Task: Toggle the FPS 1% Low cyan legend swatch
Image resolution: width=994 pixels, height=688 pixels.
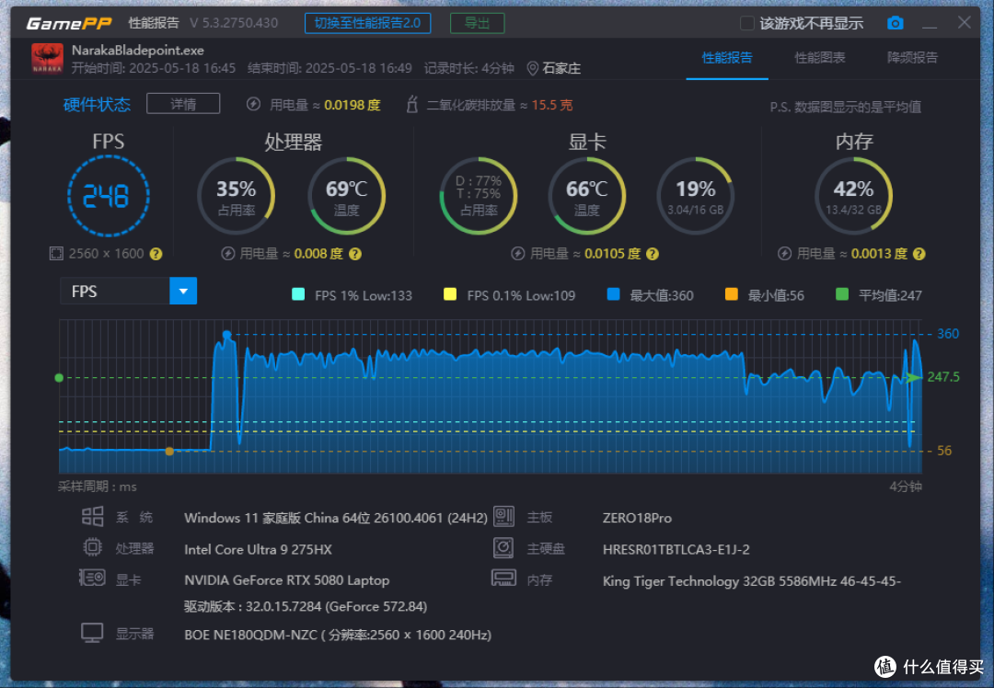Action: pyautogui.click(x=298, y=294)
